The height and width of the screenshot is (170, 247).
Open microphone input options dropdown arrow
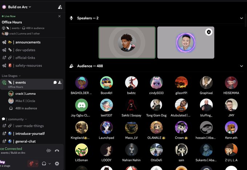tap(37, 164)
